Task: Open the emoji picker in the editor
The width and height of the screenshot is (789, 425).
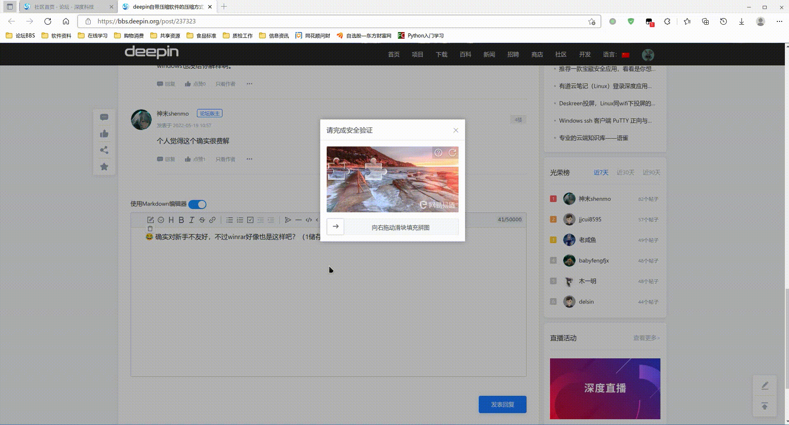Action: click(x=161, y=220)
